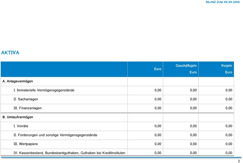Click the first Euro column header
The height and width of the screenshot is (163, 243).
coord(158,69)
